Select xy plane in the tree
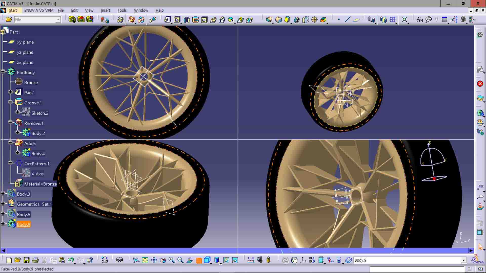Viewport: 486px width, 273px height. pyautogui.click(x=25, y=42)
